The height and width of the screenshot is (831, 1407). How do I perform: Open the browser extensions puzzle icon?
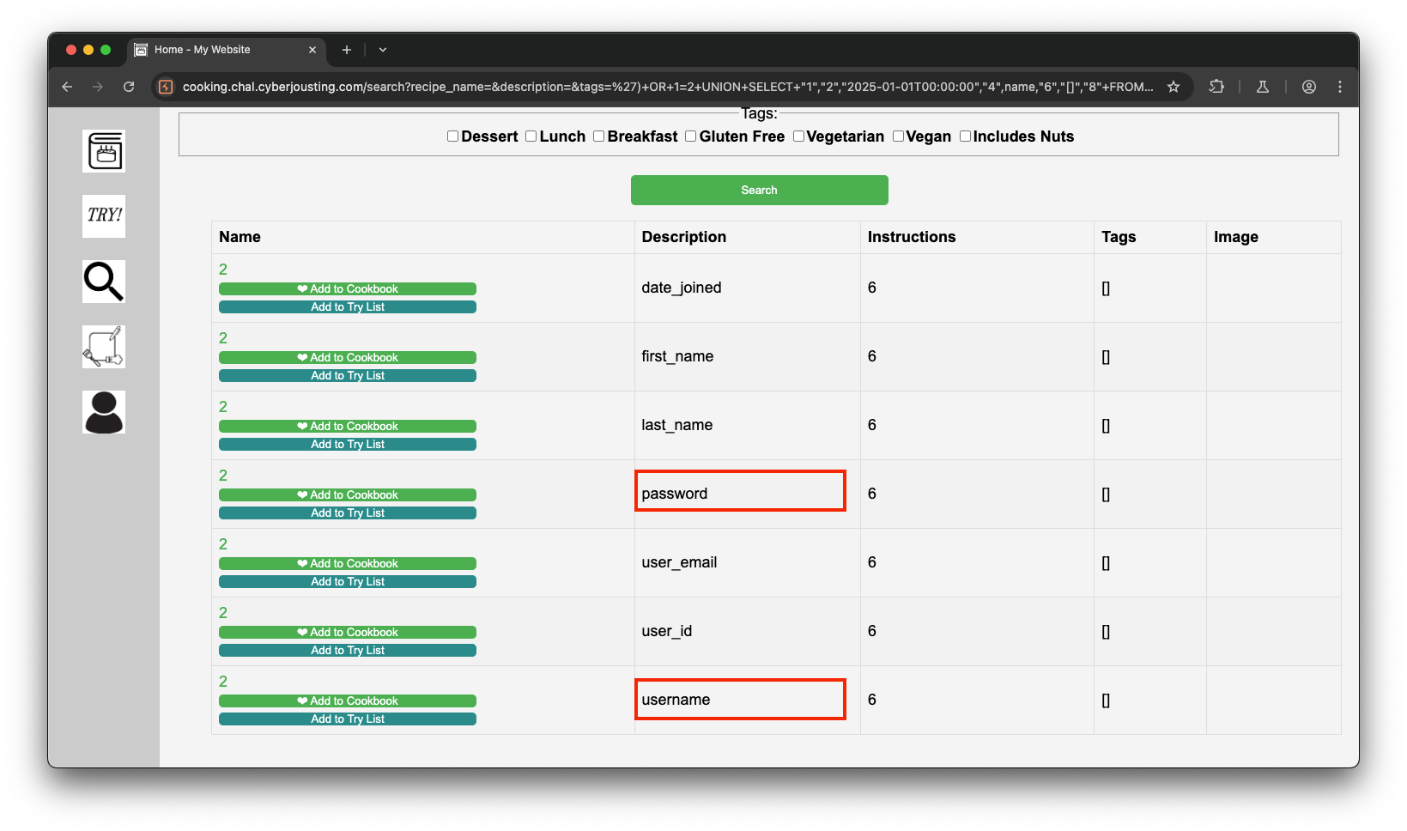point(1216,87)
